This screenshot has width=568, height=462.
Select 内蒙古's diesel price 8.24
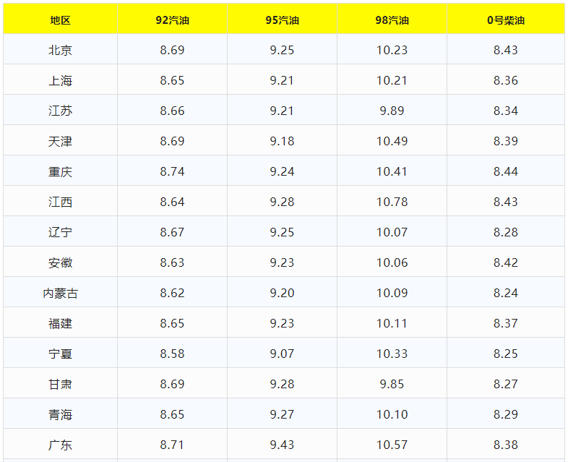click(x=505, y=294)
